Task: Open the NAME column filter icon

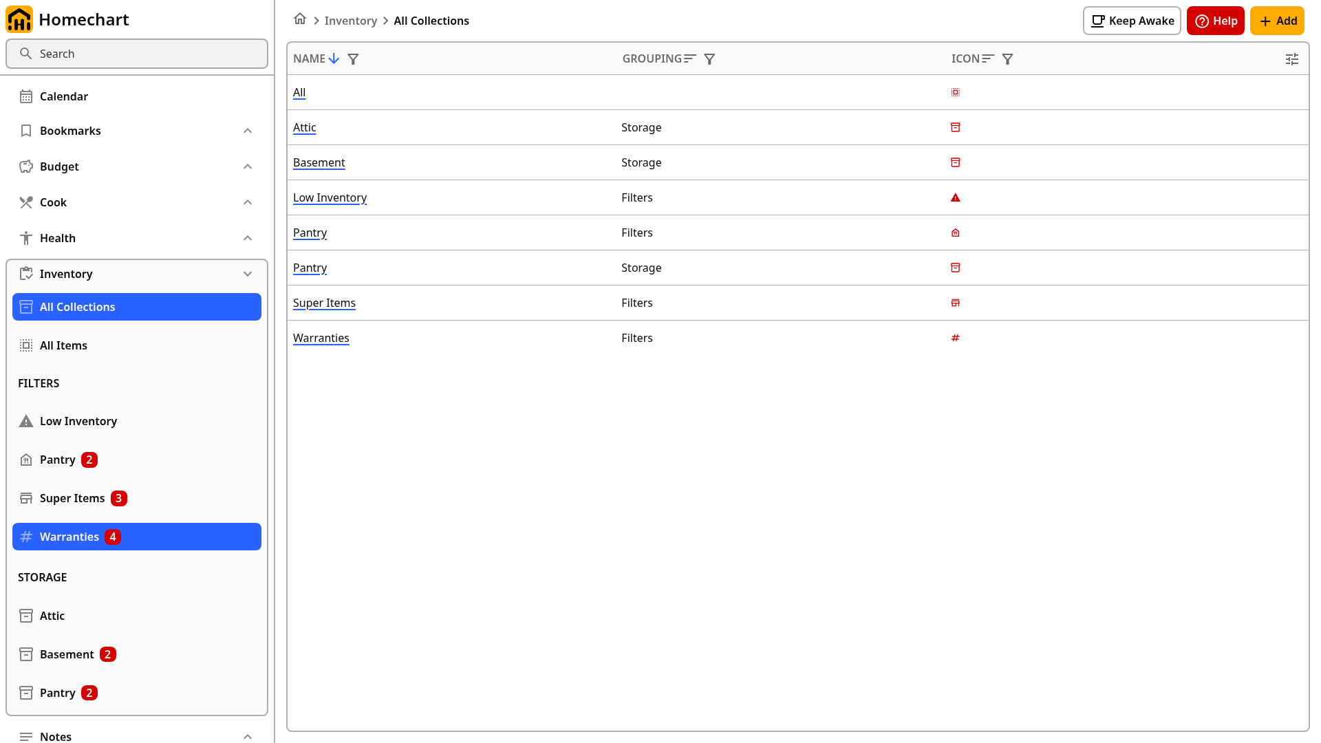Action: [x=353, y=59]
